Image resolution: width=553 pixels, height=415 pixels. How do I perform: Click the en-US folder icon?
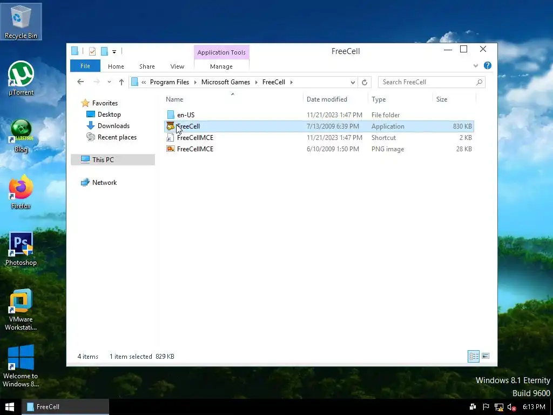[171, 115]
